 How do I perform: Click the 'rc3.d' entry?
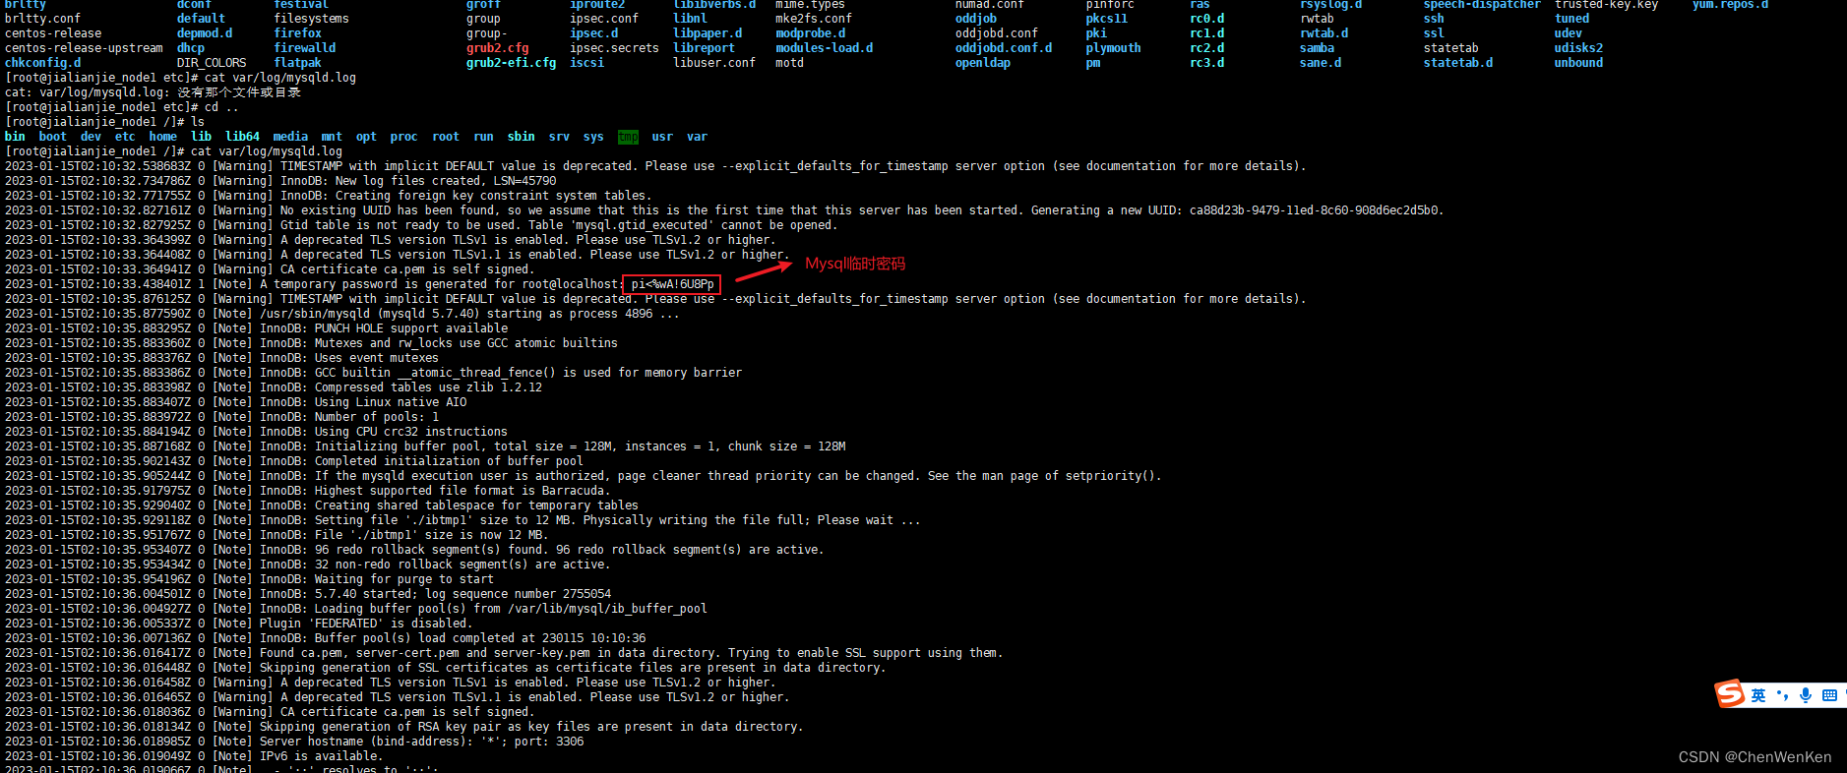click(1206, 63)
